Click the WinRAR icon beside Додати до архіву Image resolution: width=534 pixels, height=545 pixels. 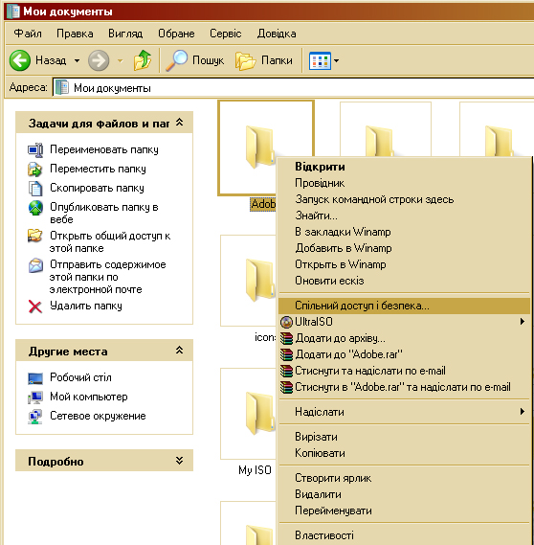(x=286, y=338)
